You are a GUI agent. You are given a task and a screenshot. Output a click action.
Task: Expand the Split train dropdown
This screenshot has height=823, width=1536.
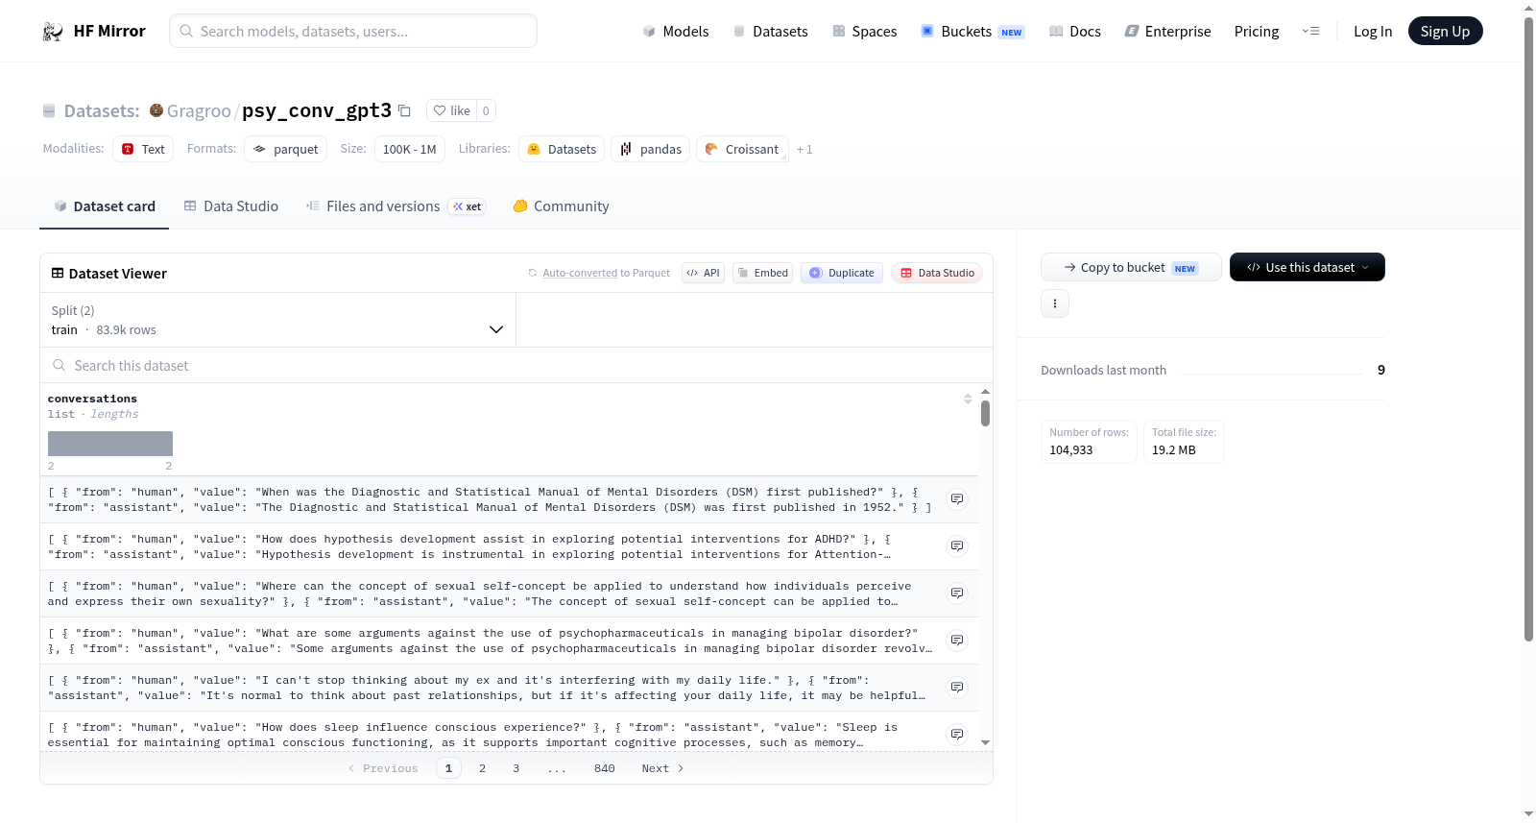(277, 320)
